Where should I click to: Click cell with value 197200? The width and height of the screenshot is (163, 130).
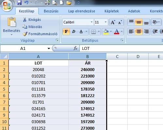tap(88, 122)
